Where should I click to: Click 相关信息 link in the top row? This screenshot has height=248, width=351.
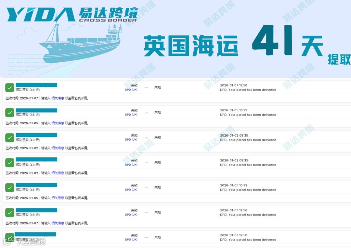pos(58,98)
